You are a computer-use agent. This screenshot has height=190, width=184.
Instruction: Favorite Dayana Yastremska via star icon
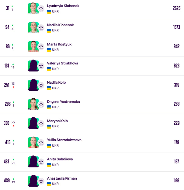pyautogui.click(x=41, y=104)
